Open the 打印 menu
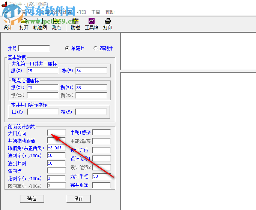Viewport: 256px width, 210px height. point(81,12)
